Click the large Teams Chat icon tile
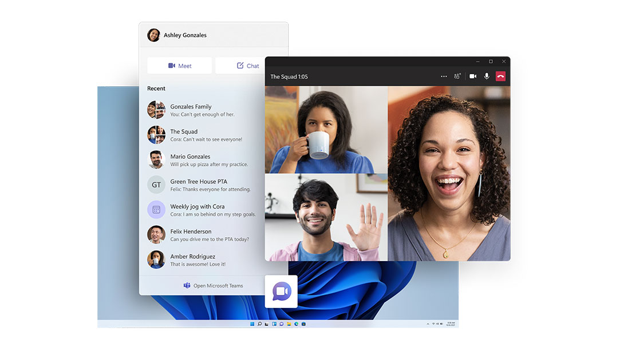This screenshot has width=620, height=348. pos(281,291)
